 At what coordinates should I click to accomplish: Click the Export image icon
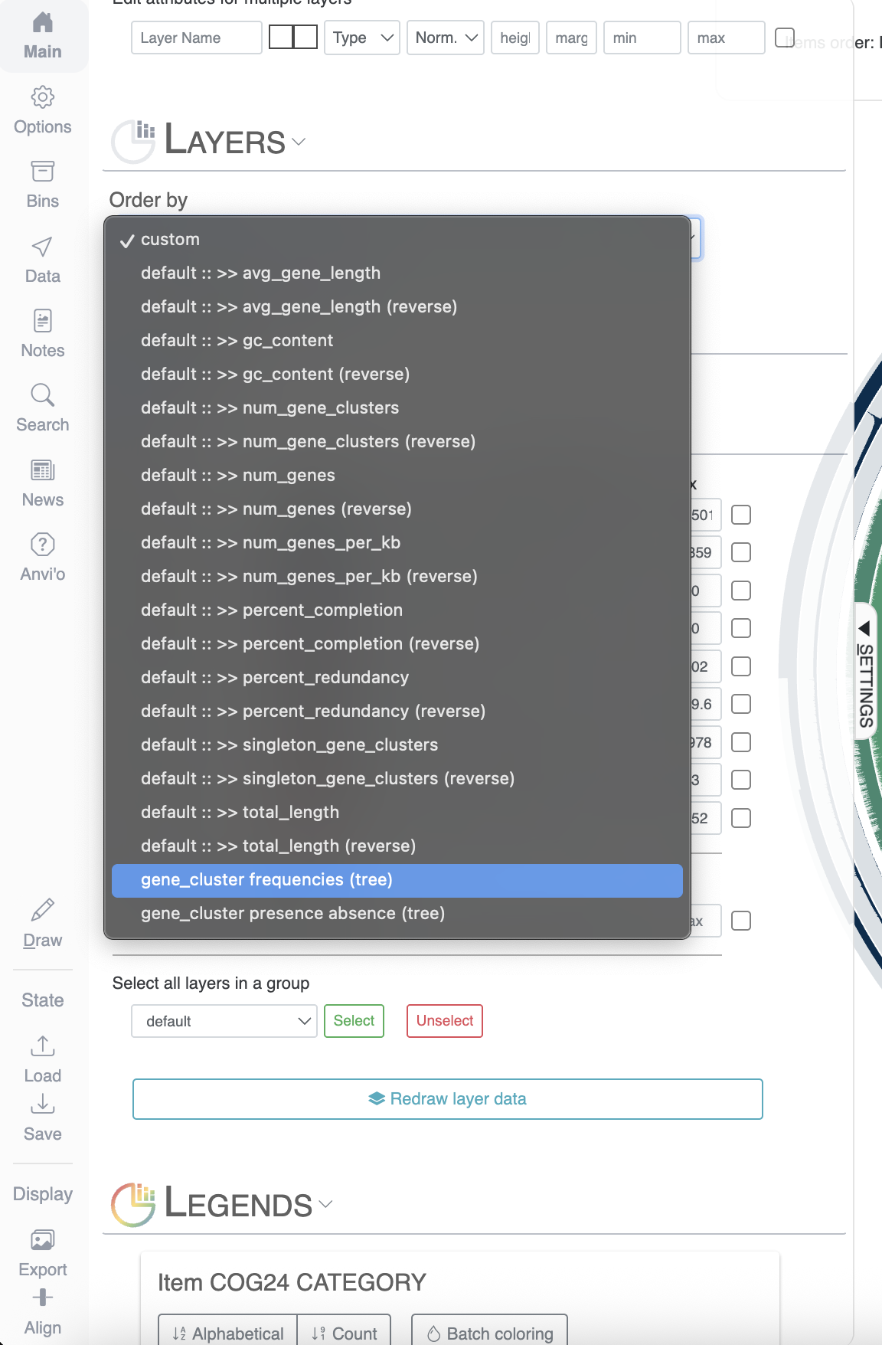(x=42, y=1240)
